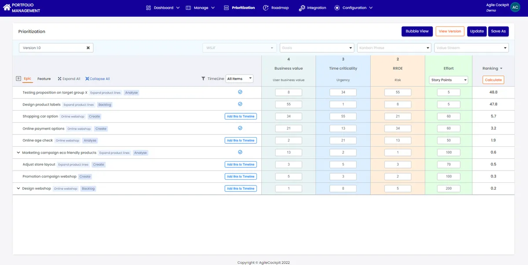Click the Save As button
Image resolution: width=528 pixels, height=265 pixels.
point(498,31)
